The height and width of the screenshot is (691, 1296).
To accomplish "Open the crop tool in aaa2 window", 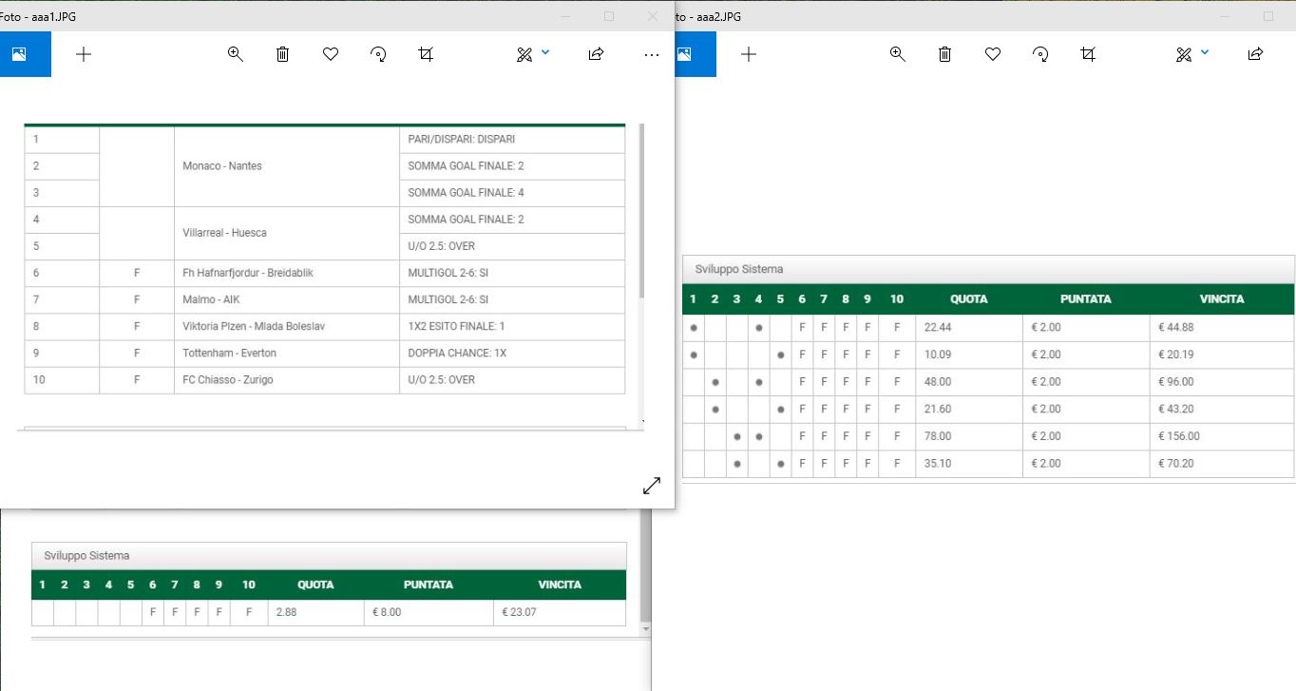I will coord(1088,54).
